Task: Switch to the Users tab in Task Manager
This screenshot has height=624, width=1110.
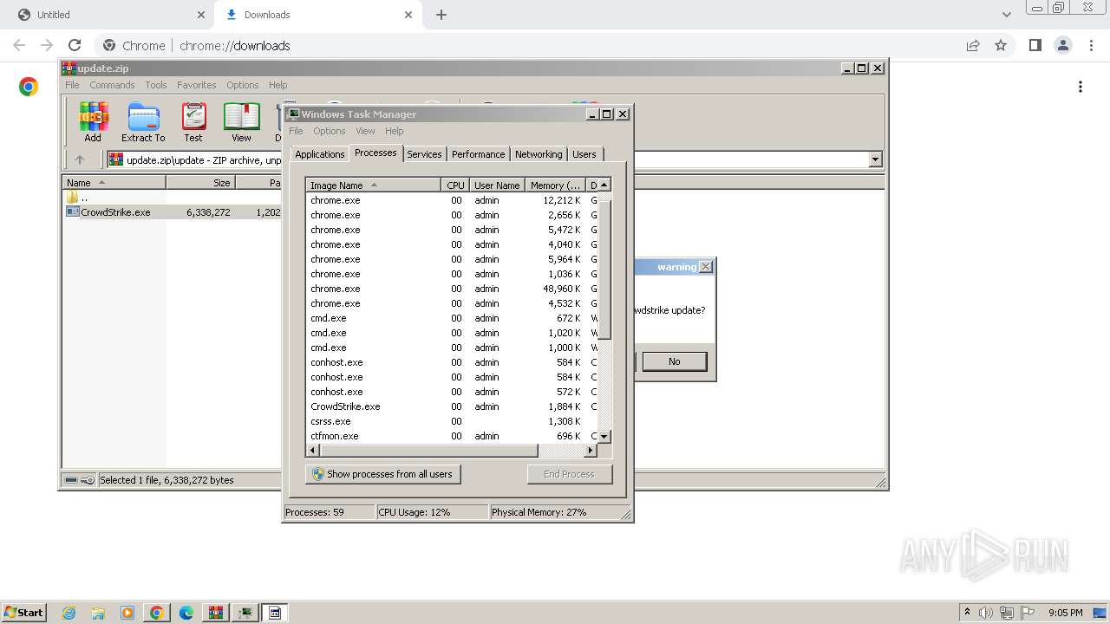Action: pos(584,154)
